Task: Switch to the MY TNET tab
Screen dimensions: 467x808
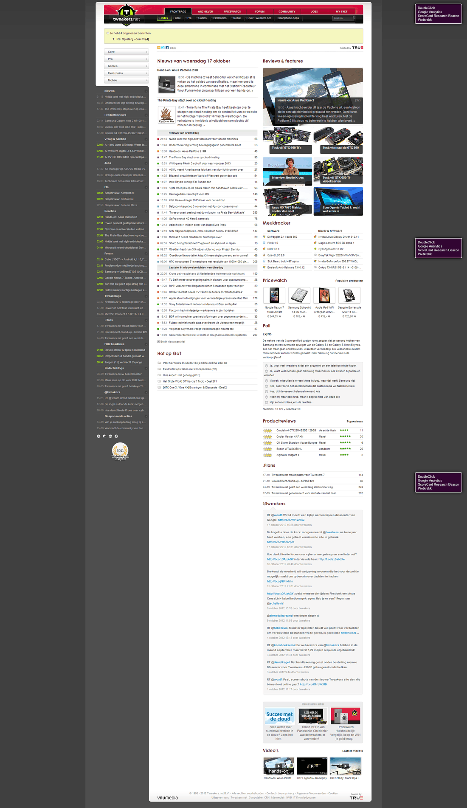Action: [341, 11]
